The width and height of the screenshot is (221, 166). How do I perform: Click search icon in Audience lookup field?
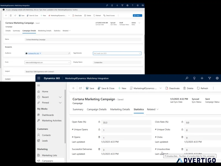pos(69,53)
